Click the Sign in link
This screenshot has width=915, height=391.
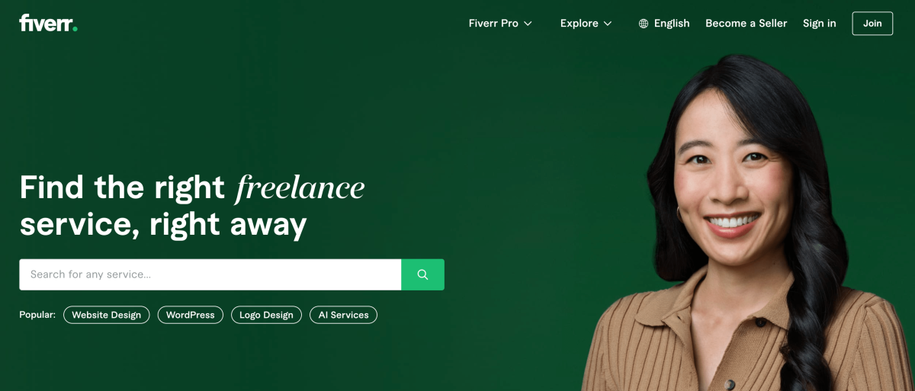point(819,24)
